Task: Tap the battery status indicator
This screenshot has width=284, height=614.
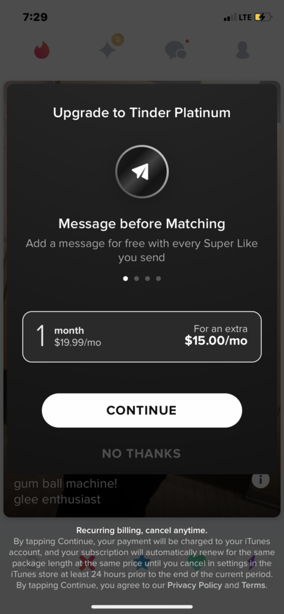Action: coord(263,17)
